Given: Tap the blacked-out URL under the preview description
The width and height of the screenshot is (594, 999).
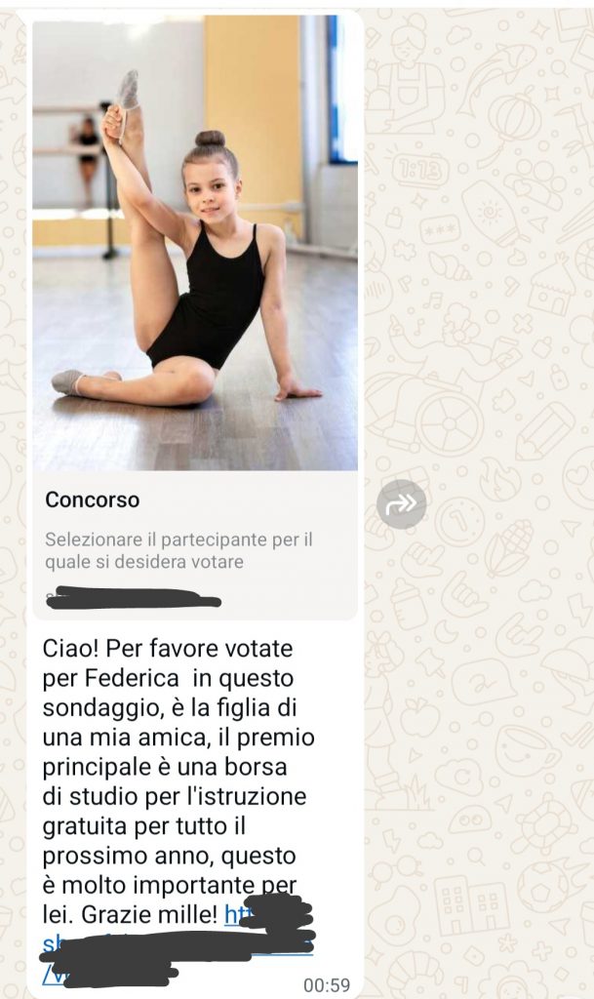Looking at the screenshot, I should click(134, 598).
